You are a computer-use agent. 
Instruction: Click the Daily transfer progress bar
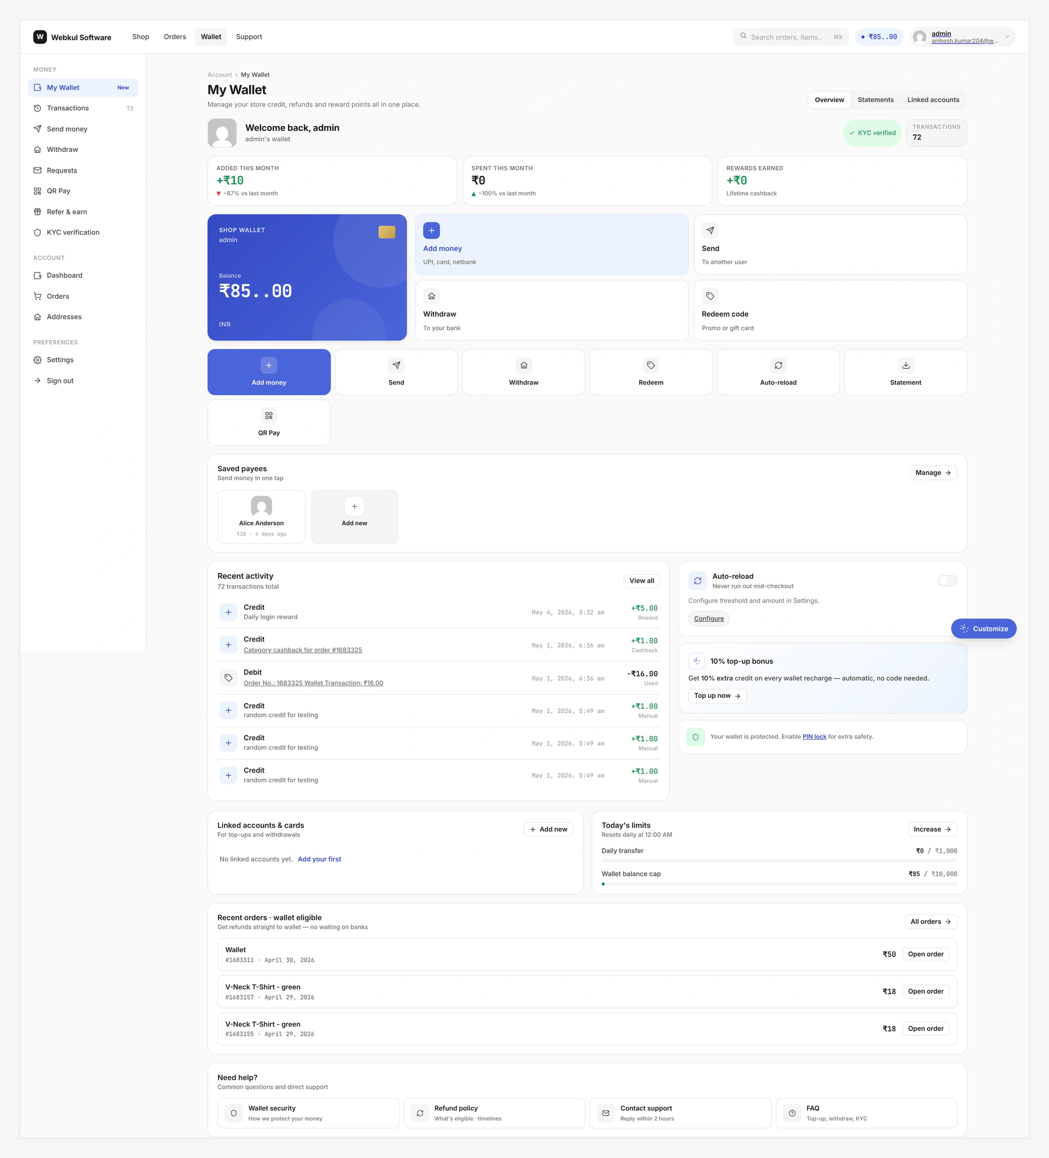point(779,860)
